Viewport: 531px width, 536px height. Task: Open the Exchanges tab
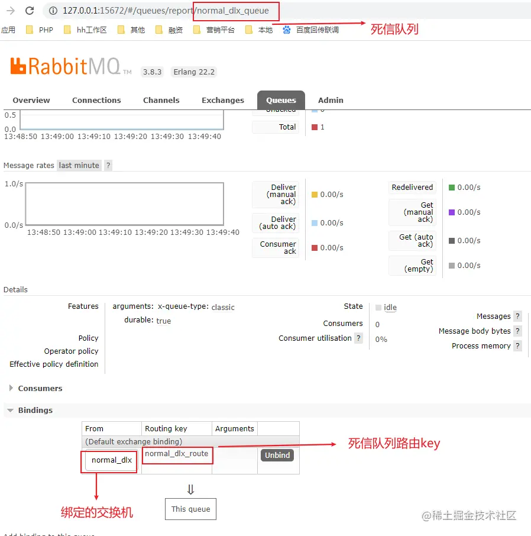[x=223, y=100]
